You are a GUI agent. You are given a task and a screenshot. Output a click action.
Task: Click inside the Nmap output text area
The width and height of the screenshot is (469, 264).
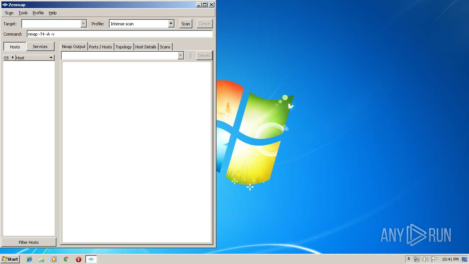[x=137, y=152]
